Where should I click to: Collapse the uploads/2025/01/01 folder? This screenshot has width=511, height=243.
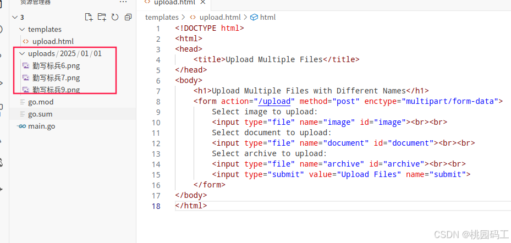[x=22, y=53]
